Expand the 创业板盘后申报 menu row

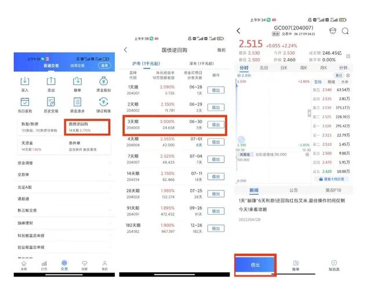[64, 247]
